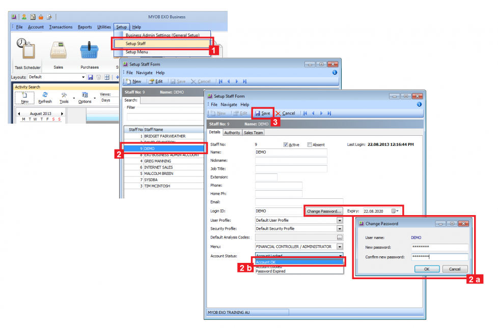Open the Utilities menu
The height and width of the screenshot is (328, 498).
coord(104,27)
